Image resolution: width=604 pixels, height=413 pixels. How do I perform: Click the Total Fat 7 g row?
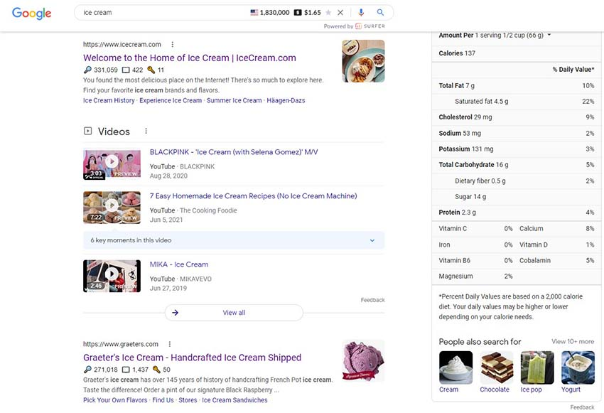tap(516, 85)
